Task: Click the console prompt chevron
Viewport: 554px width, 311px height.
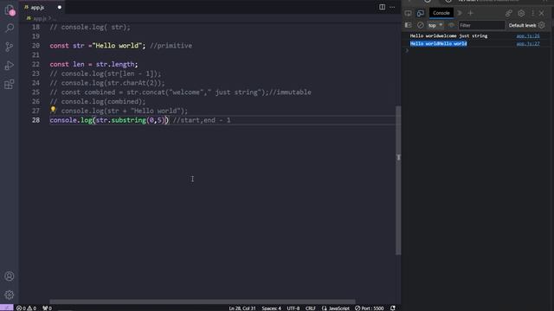Action: tap(407, 51)
